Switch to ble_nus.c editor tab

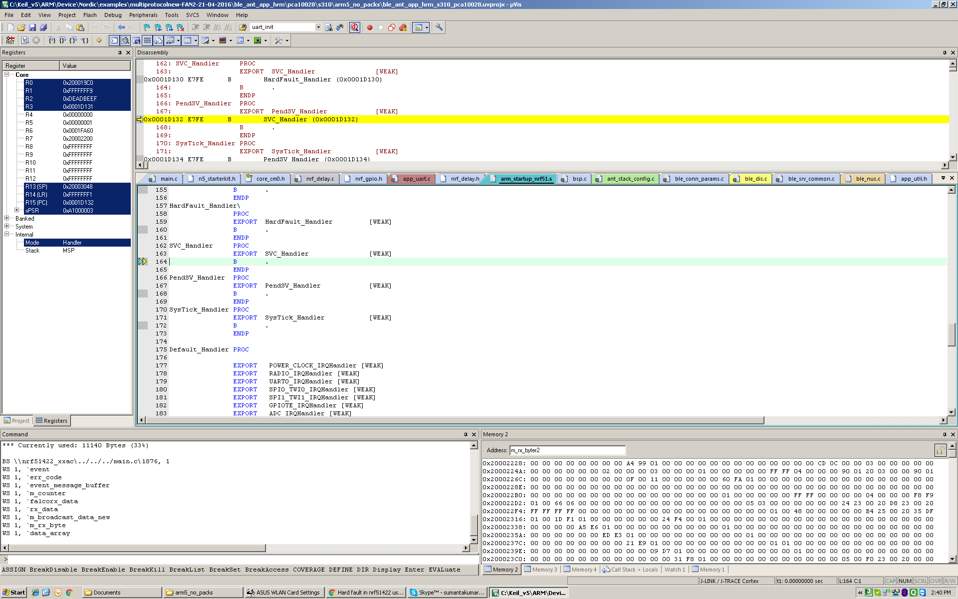pyautogui.click(x=863, y=179)
